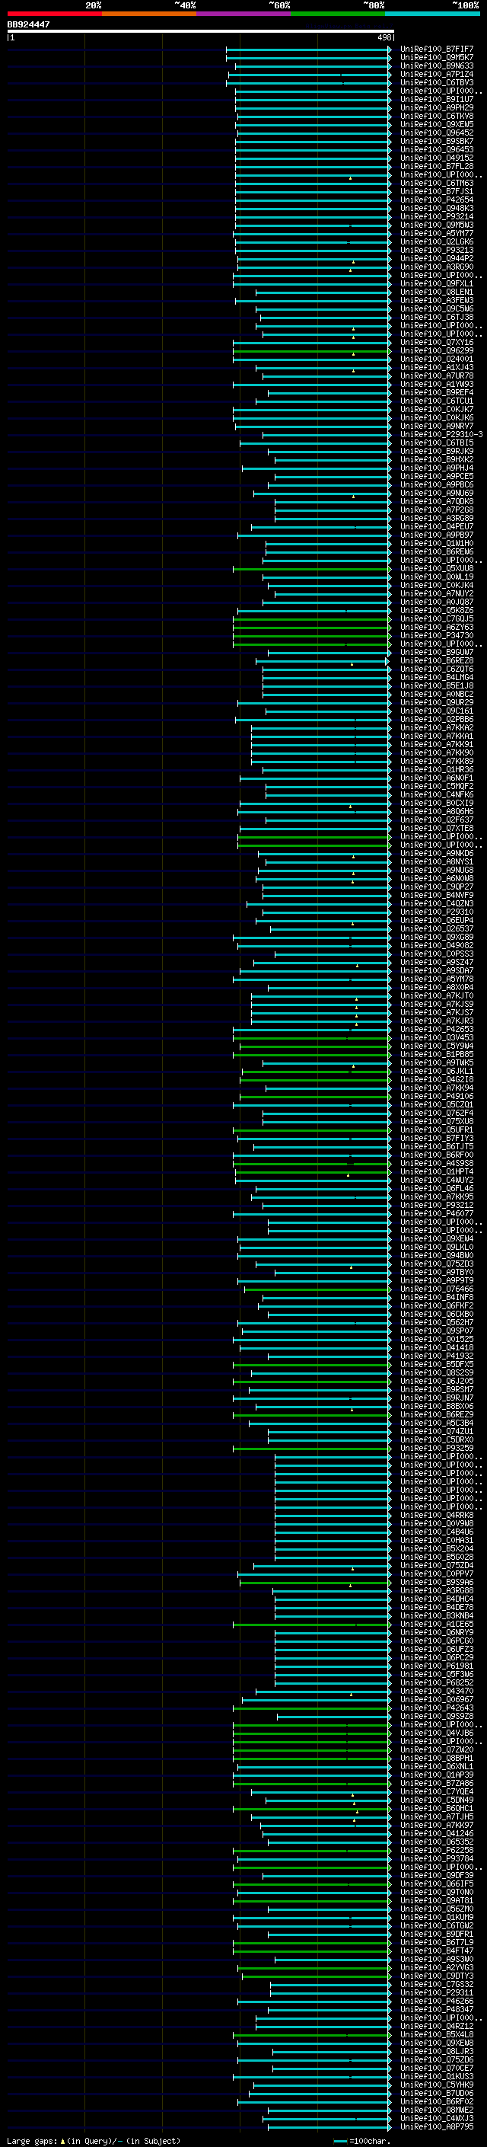The width and height of the screenshot is (487, 2147).
Task: Click the UniRef100_Q944P2 label
Action: coord(437,258)
